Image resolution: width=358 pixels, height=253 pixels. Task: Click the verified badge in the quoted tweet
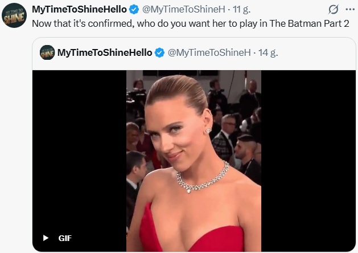pyautogui.click(x=159, y=52)
